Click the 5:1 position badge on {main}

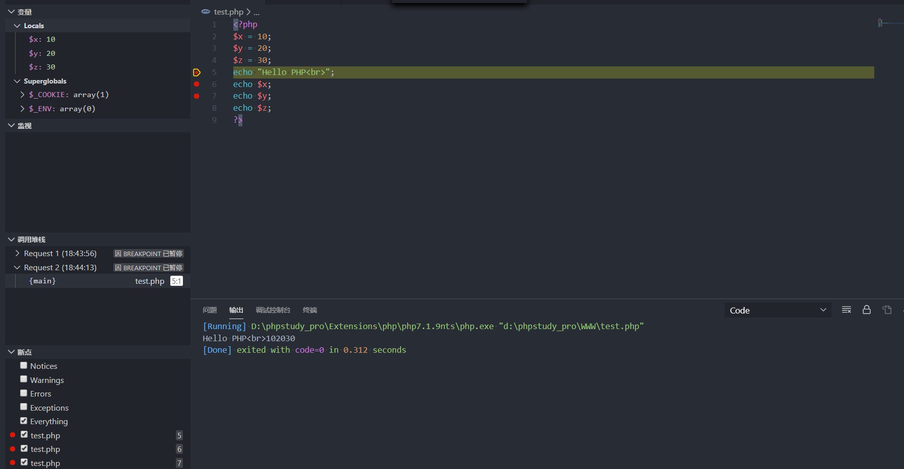[x=176, y=281]
